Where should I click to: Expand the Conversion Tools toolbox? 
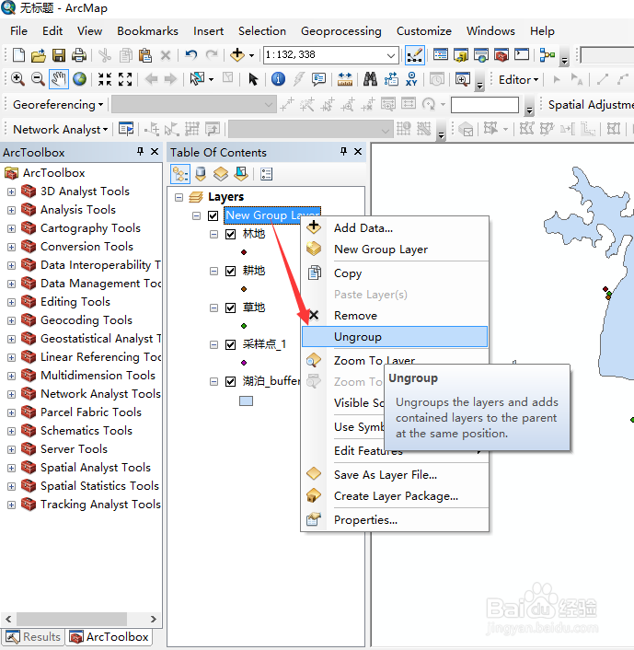[11, 247]
